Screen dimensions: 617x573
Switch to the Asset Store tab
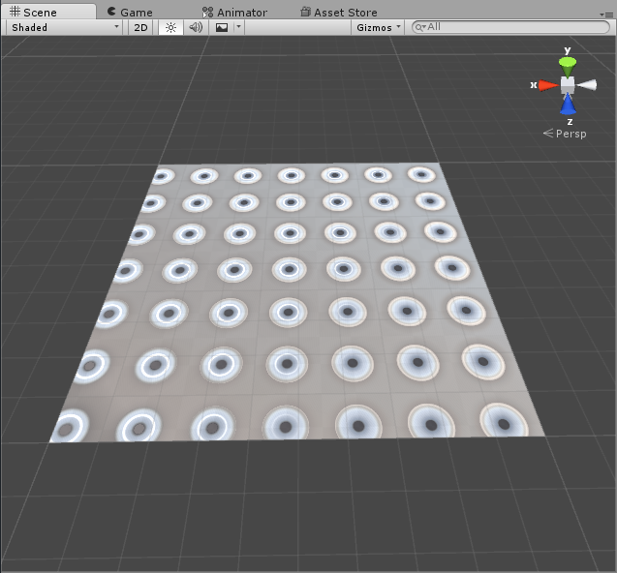click(x=339, y=13)
